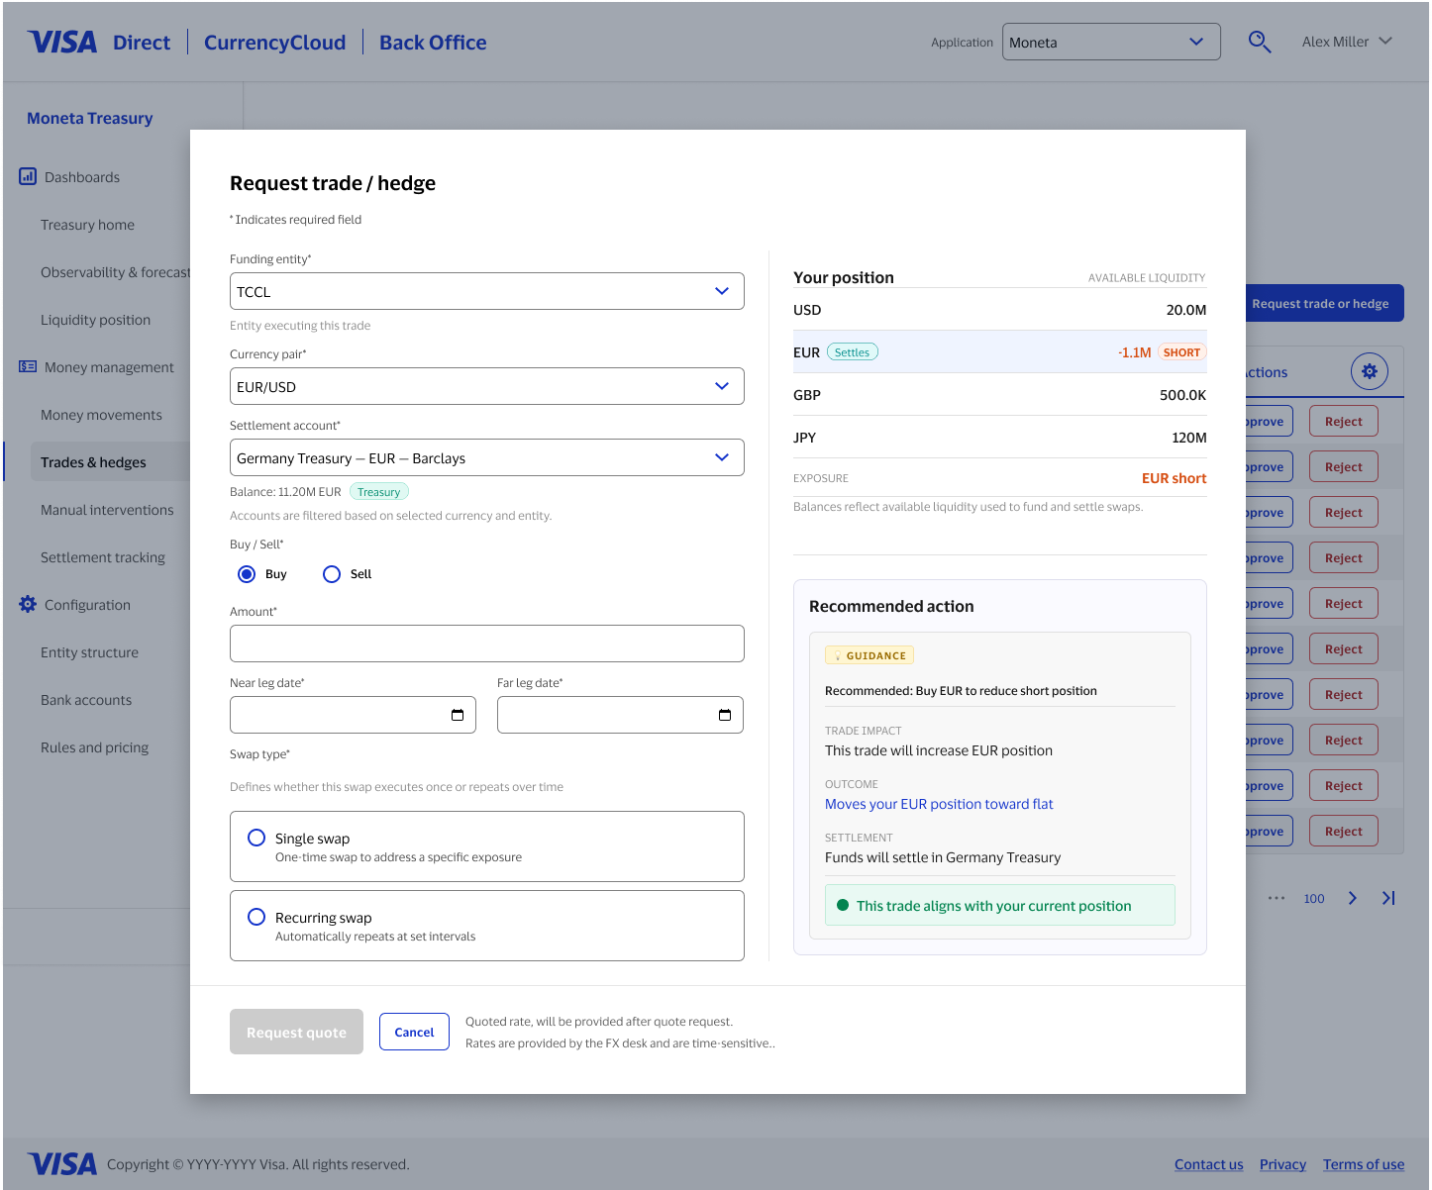Open Bank accounts in sidebar
Viewport: 1432px width, 1190px height.
(86, 700)
